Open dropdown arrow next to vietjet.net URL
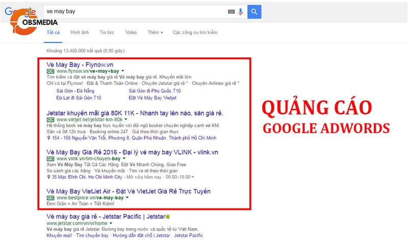This screenshot has width=408, height=240. tap(126, 119)
